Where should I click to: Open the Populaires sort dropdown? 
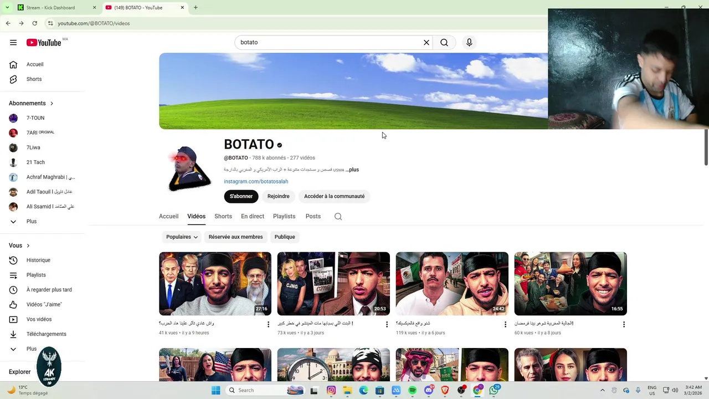coord(182,237)
